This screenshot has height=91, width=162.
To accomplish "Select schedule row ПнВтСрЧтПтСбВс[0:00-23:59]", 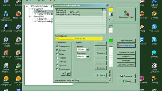I will 79,15.
